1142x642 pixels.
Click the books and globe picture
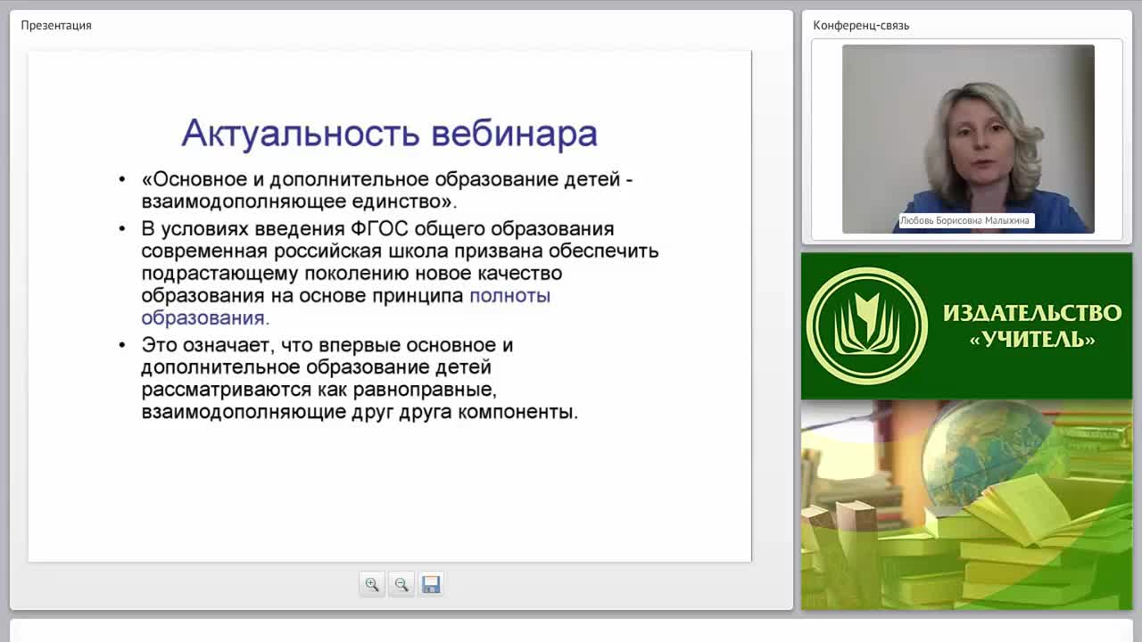[x=966, y=505]
